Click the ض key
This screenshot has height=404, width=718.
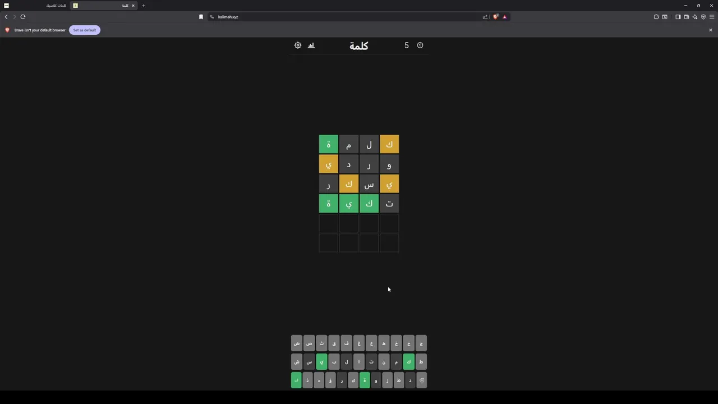pyautogui.click(x=297, y=343)
